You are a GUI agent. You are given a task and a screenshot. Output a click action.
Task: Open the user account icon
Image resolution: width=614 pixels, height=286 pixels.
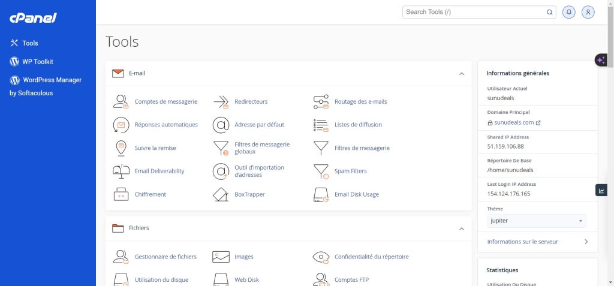[588, 12]
